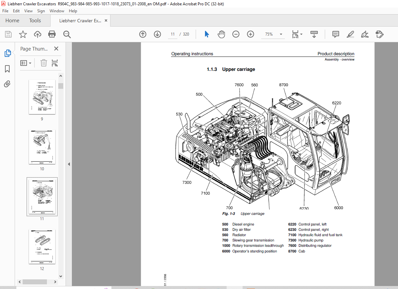Open the View menu

[x=28, y=11]
